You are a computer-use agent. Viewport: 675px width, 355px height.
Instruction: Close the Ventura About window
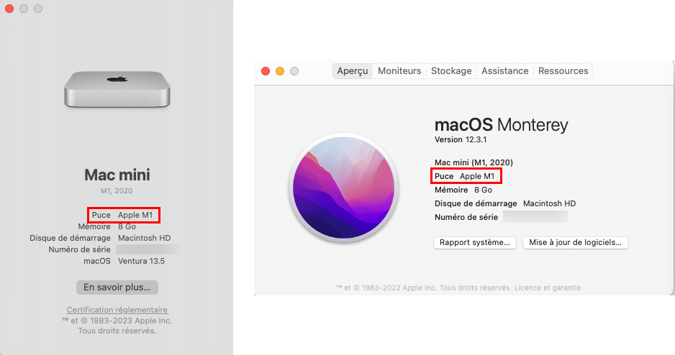[9, 9]
